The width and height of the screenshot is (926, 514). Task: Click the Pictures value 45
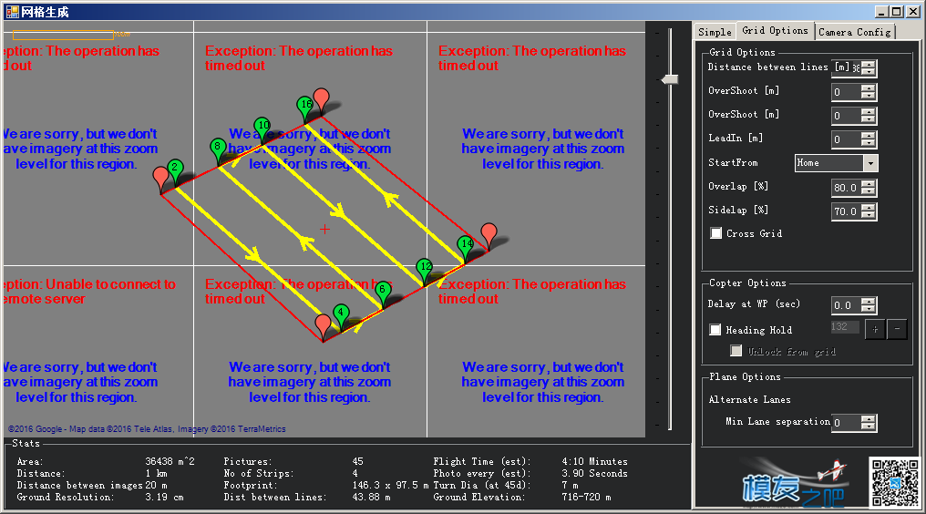[358, 461]
